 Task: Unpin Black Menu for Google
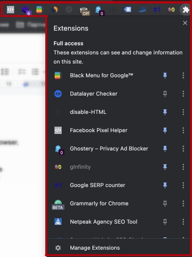tap(165, 75)
